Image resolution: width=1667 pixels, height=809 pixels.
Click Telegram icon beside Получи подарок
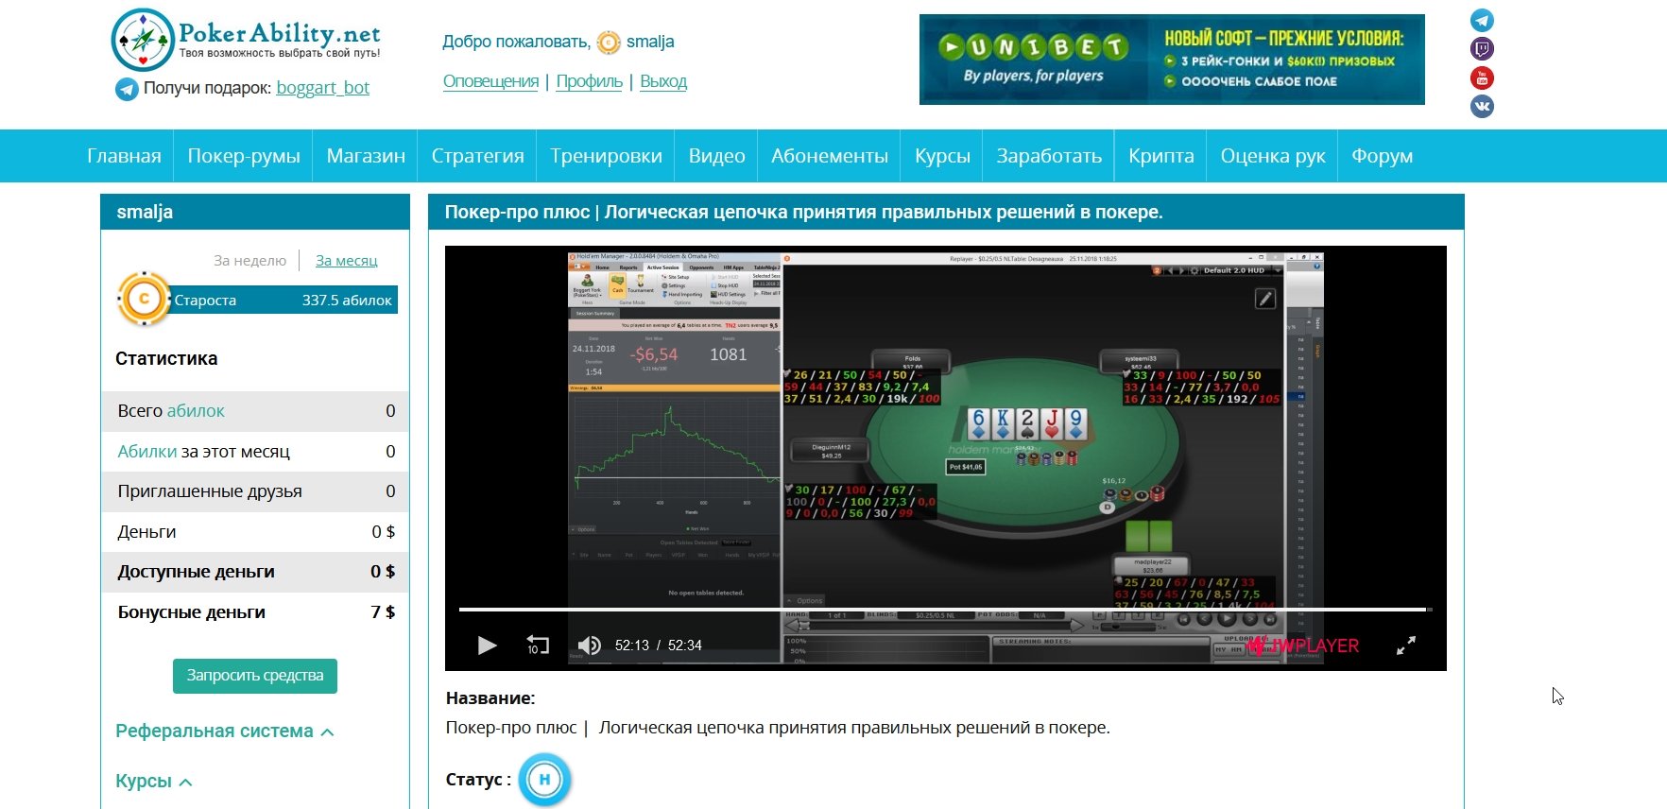pyautogui.click(x=127, y=89)
